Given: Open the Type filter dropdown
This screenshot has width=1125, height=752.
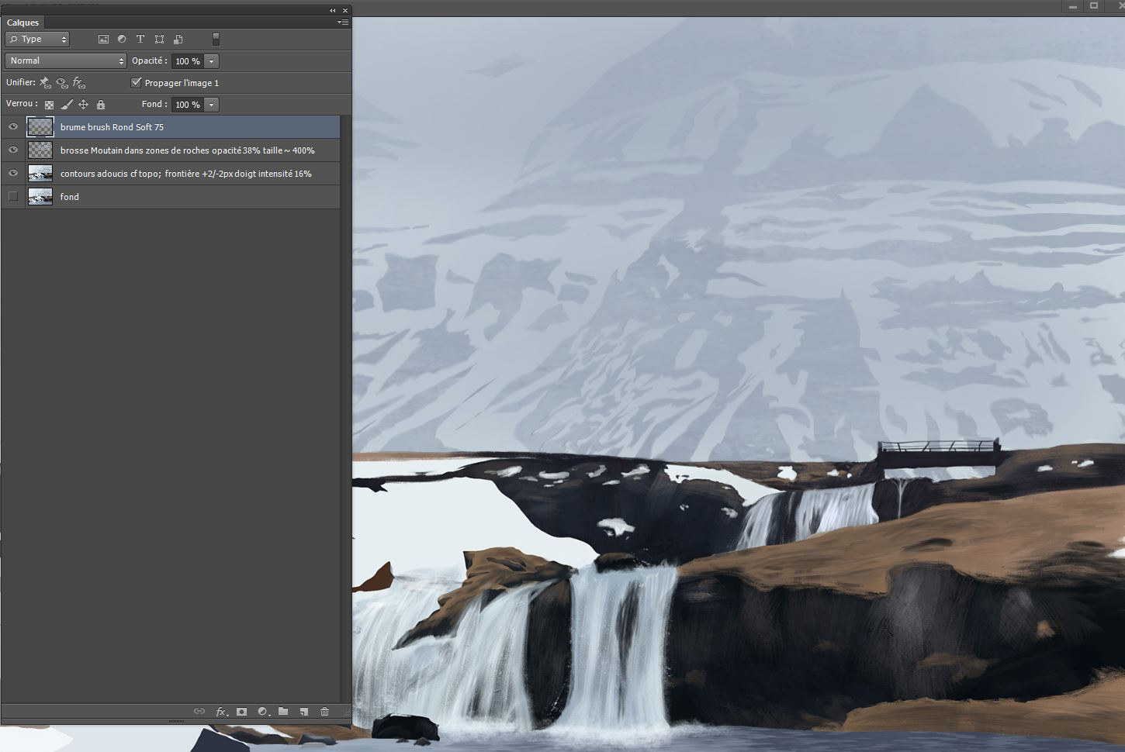Looking at the screenshot, I should pos(37,39).
